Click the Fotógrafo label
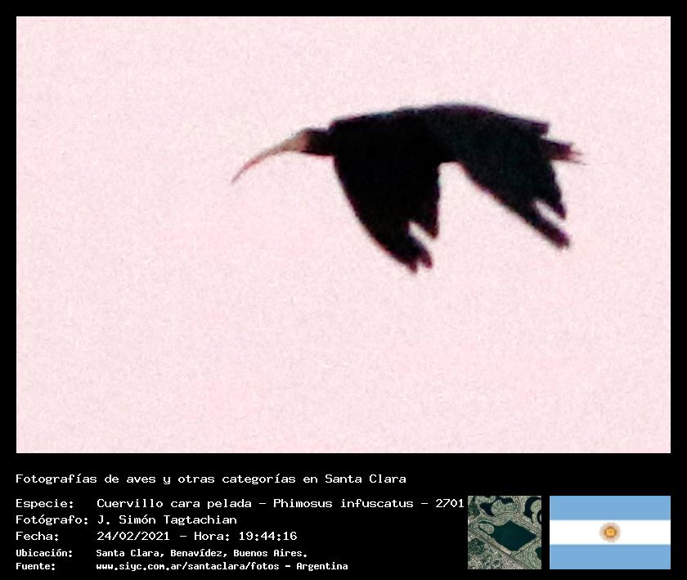This screenshot has height=580, width=687. (47, 519)
